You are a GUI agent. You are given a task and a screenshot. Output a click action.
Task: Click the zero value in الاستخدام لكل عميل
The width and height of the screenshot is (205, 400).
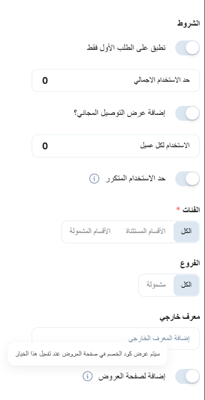pyautogui.click(x=45, y=146)
